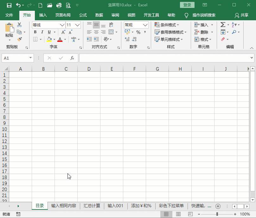Click the 登录 sign-in button
Viewport: 256px width, 218px height.
point(187,5)
